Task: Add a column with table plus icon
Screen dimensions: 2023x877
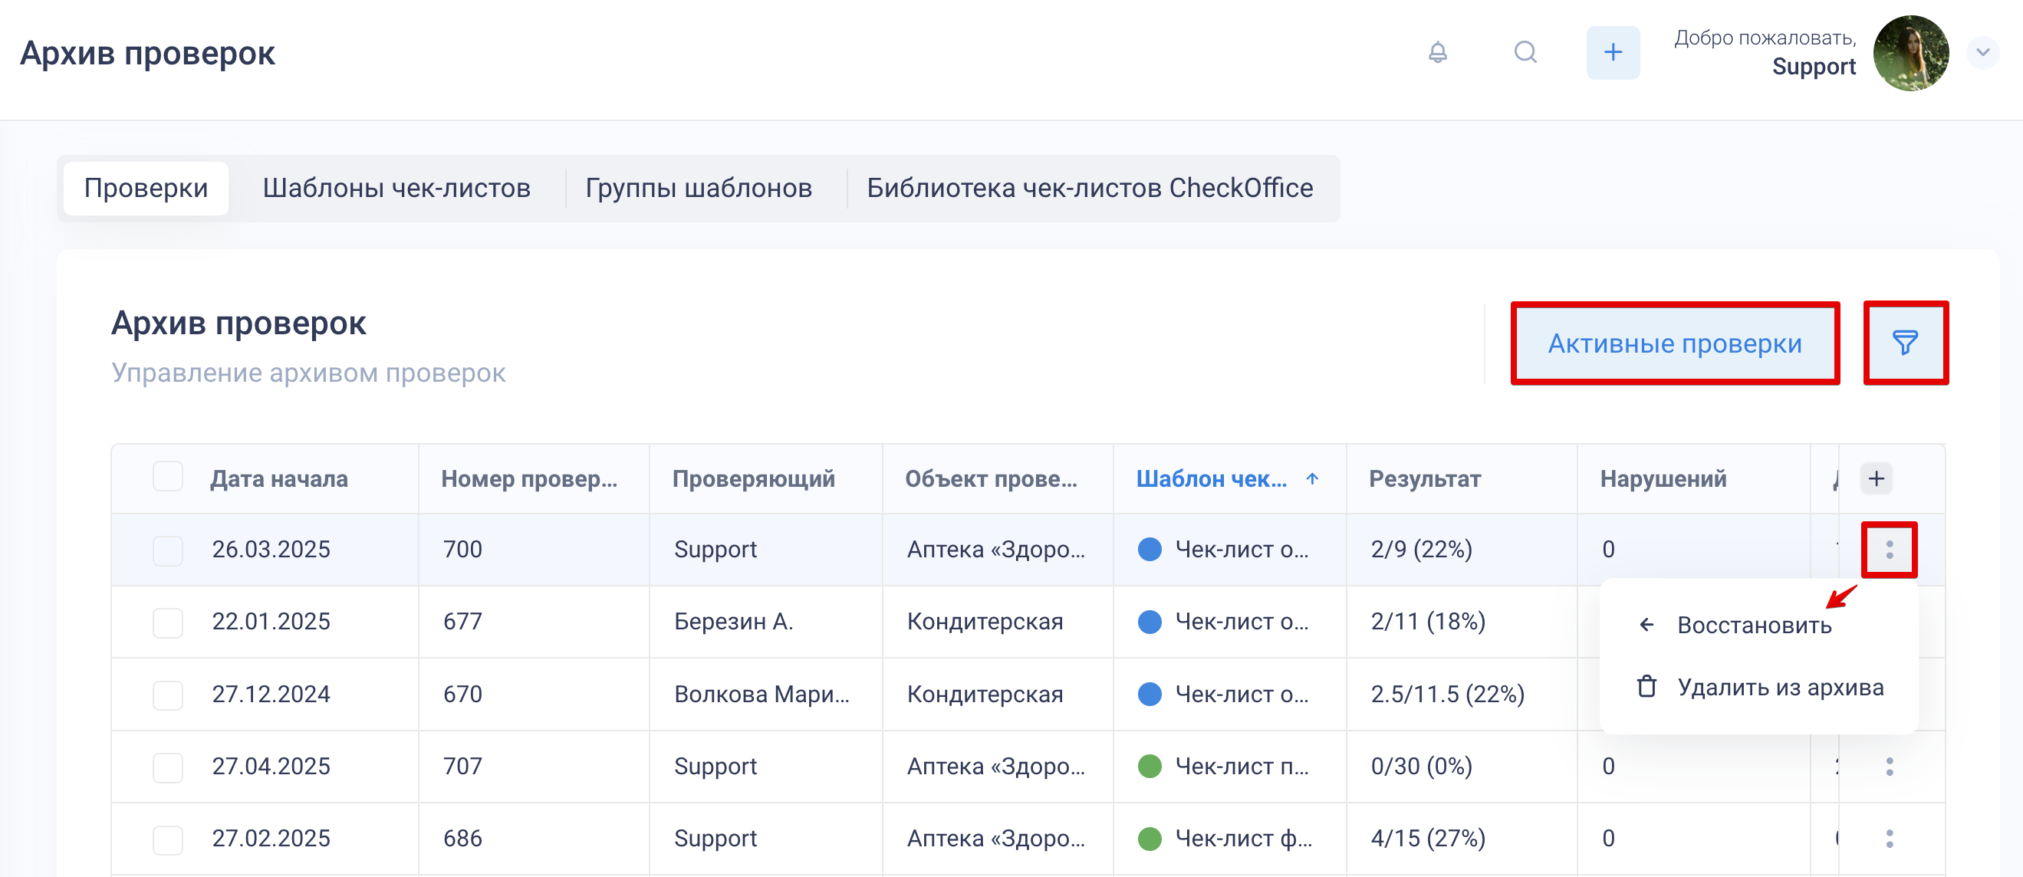Action: [1876, 478]
